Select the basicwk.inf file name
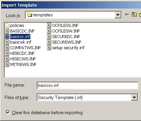Screen dimensions: 141x121 coord(21,42)
